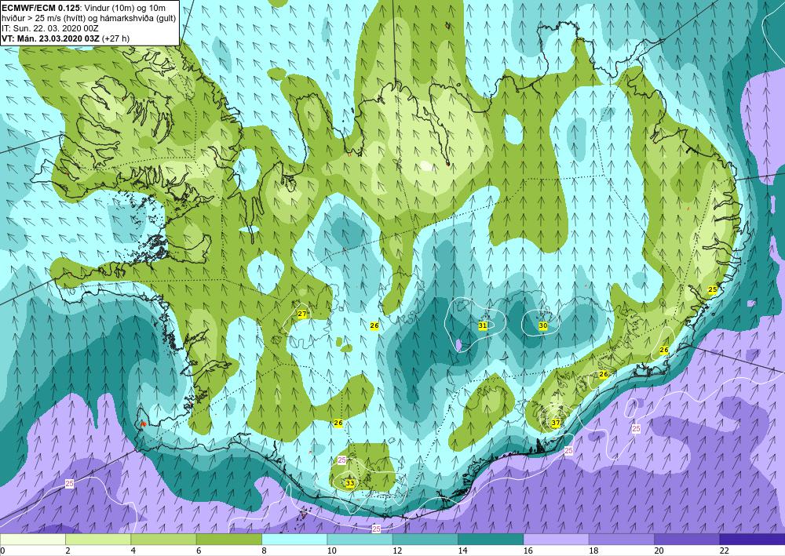
Task: Click yellow 26 label nearest the yellow 25
Action: pyautogui.click(x=664, y=350)
